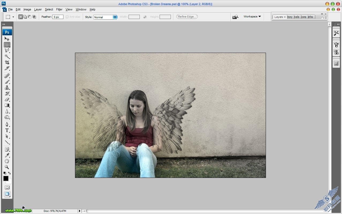
Task: Toggle the Anti-alias checkbox
Action: (x=67, y=17)
